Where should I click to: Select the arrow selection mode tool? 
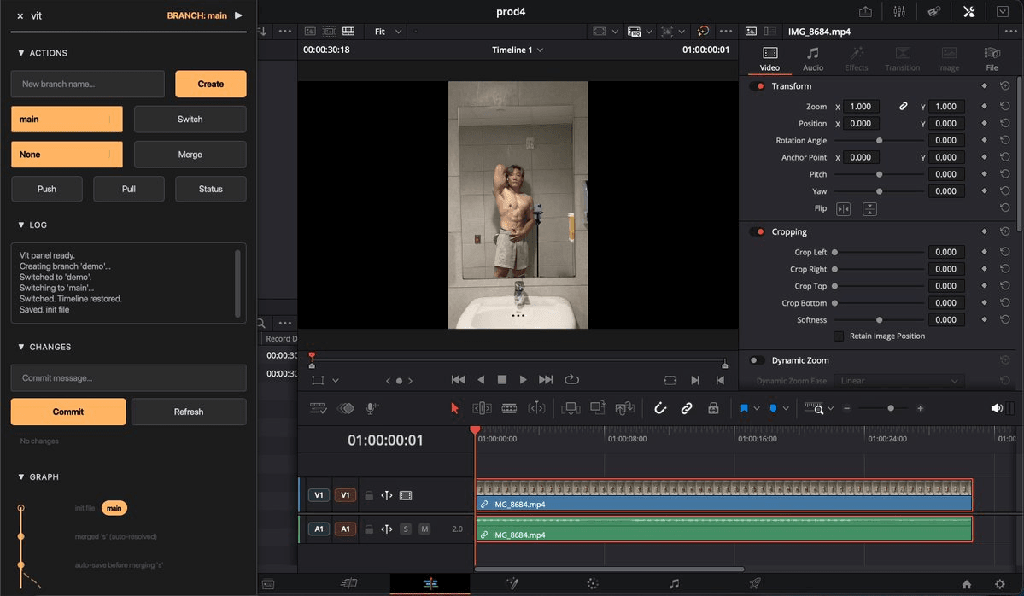click(454, 408)
